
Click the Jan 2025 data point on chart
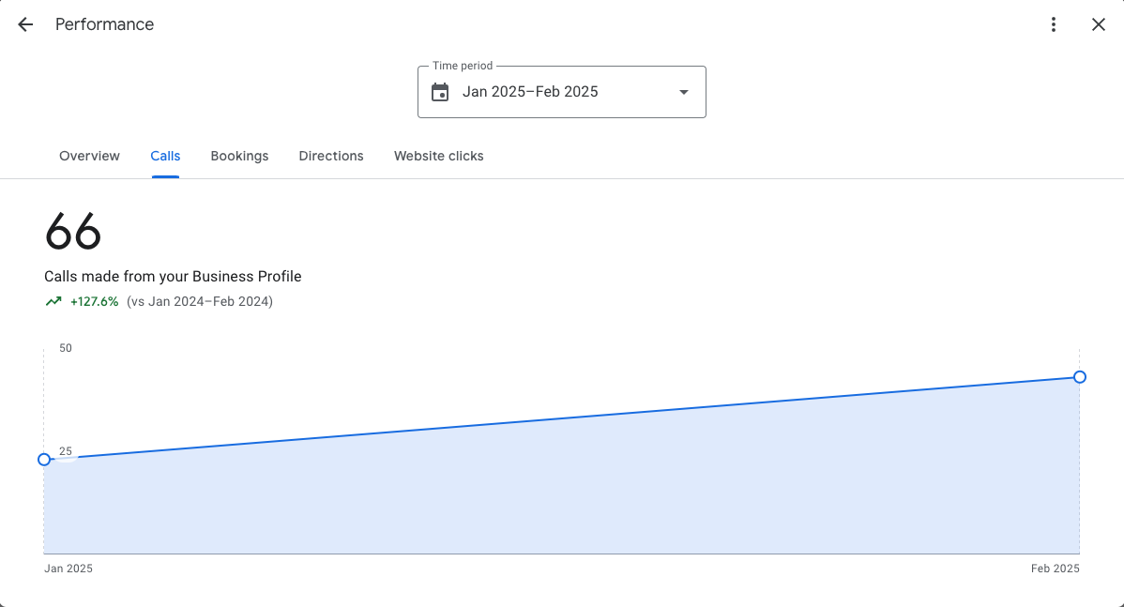coord(44,460)
